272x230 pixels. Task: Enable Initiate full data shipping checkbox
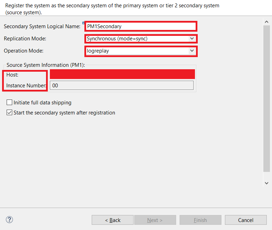tap(10, 103)
